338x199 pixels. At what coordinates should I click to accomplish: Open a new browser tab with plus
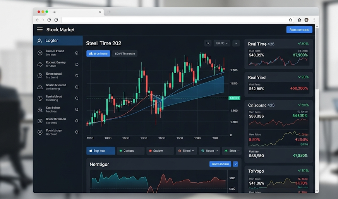click(109, 12)
